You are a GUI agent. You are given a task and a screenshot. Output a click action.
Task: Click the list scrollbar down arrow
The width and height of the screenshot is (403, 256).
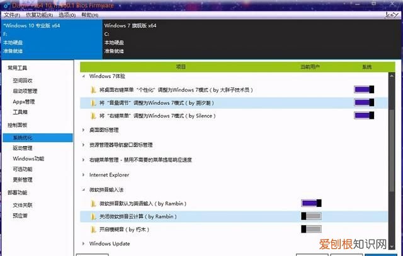392,247
